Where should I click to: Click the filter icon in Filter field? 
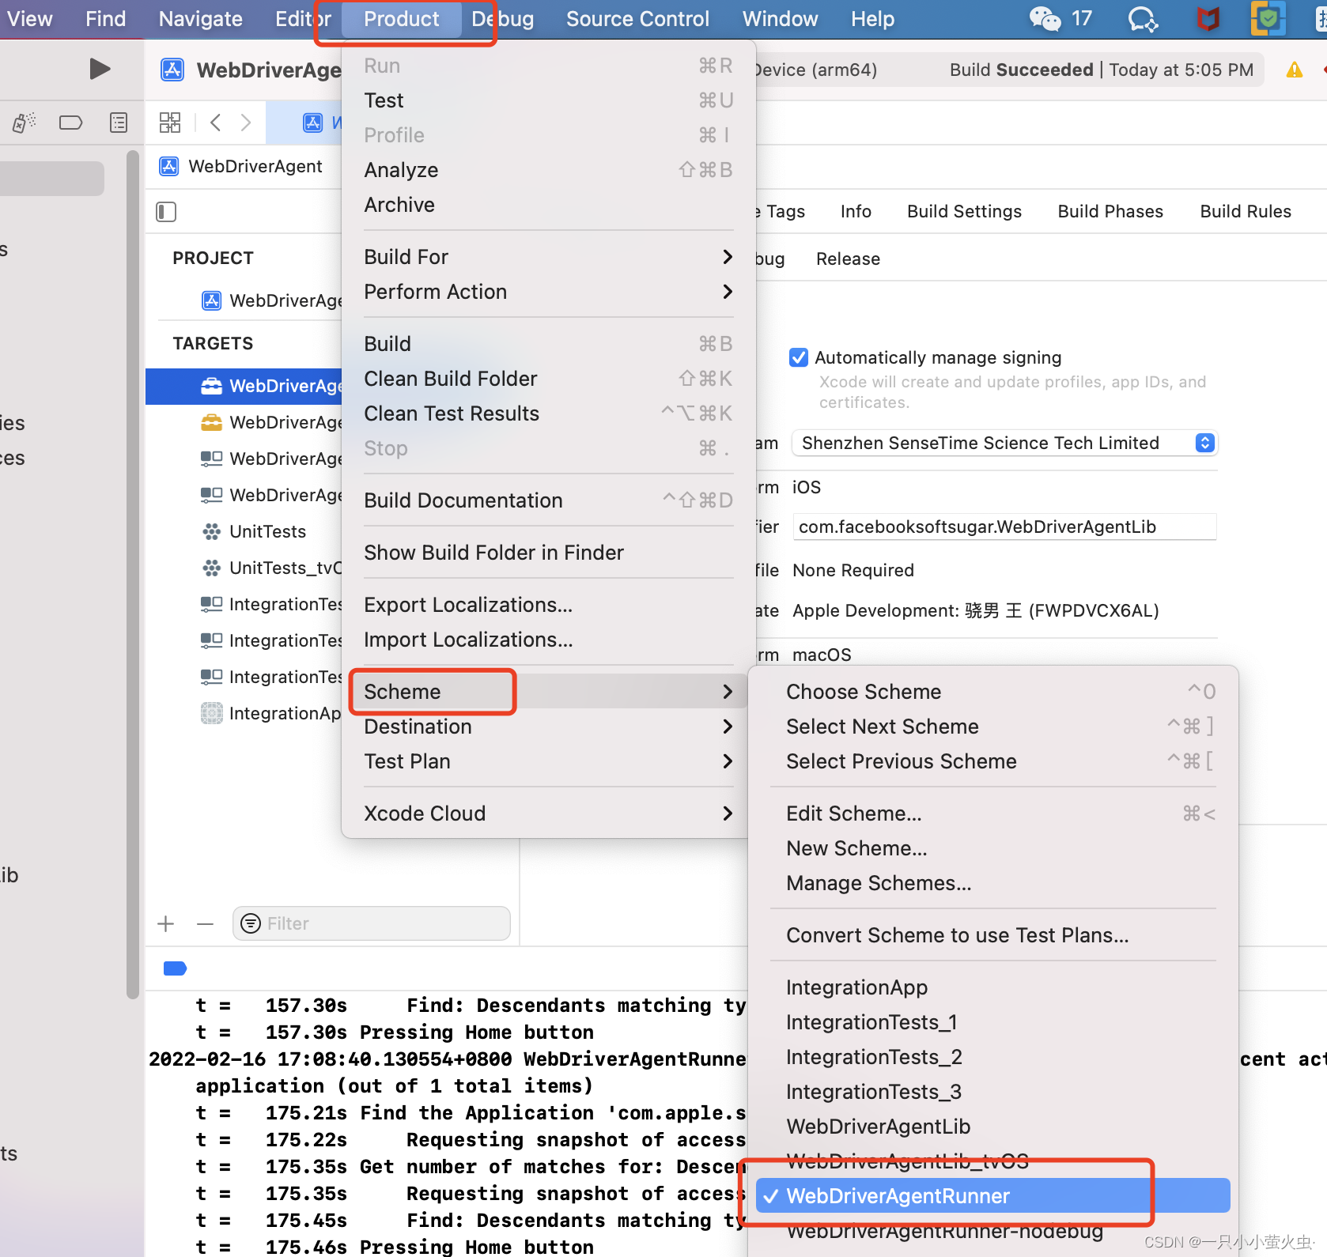pos(251,923)
